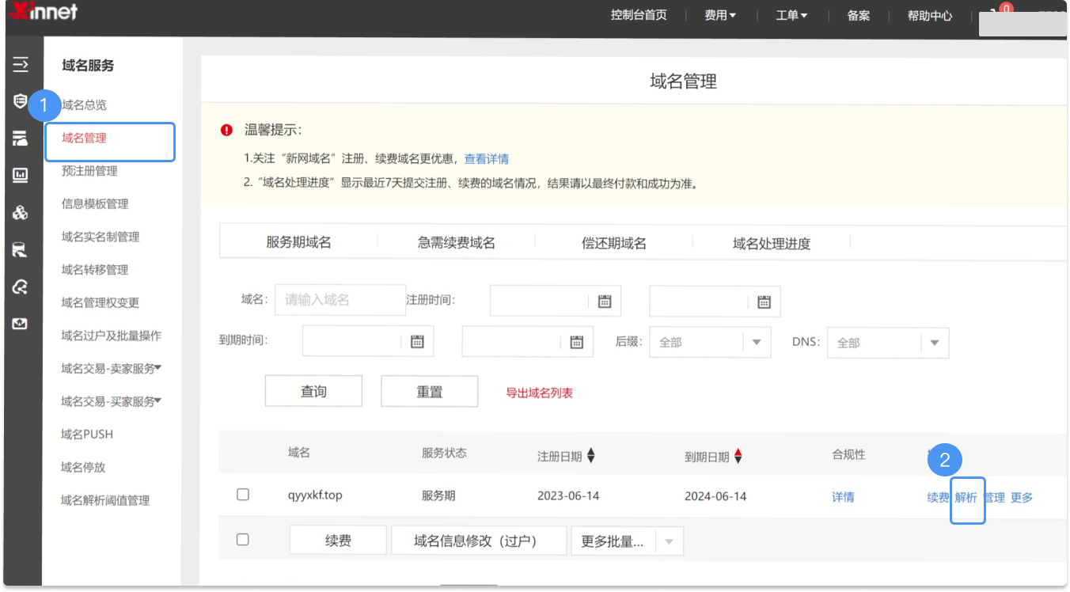Image resolution: width=1070 pixels, height=592 pixels.
Task: Click the 查询 button
Action: point(313,391)
